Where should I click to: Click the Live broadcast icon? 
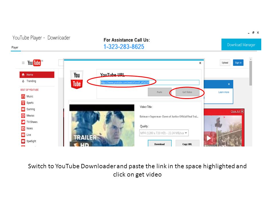click(23, 135)
